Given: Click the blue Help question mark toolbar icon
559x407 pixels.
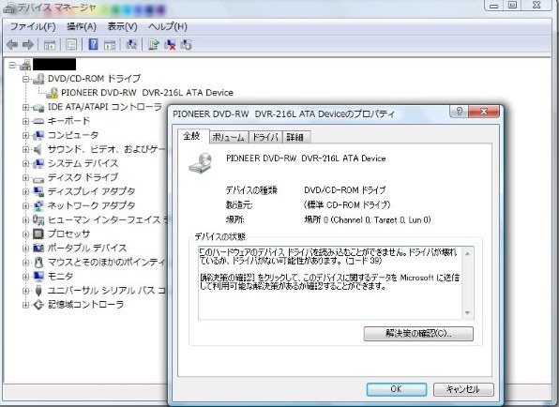Looking at the screenshot, I should [93, 44].
